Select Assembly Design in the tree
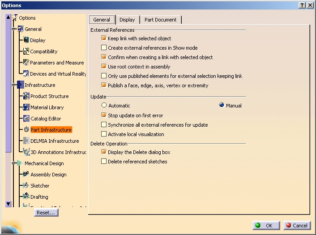The height and width of the screenshot is (235, 316). (48, 175)
